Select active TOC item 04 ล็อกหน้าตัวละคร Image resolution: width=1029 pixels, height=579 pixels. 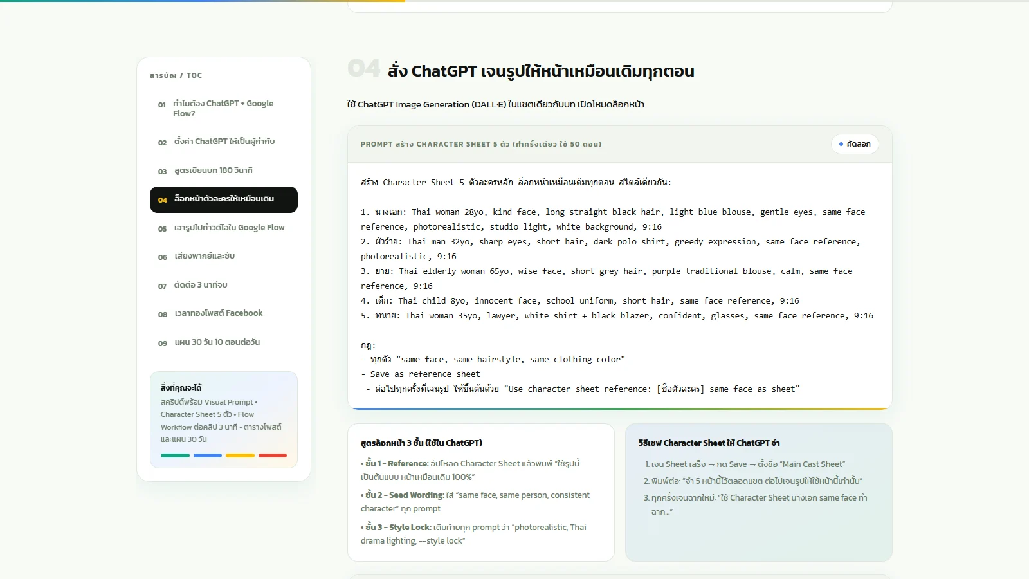click(x=224, y=199)
